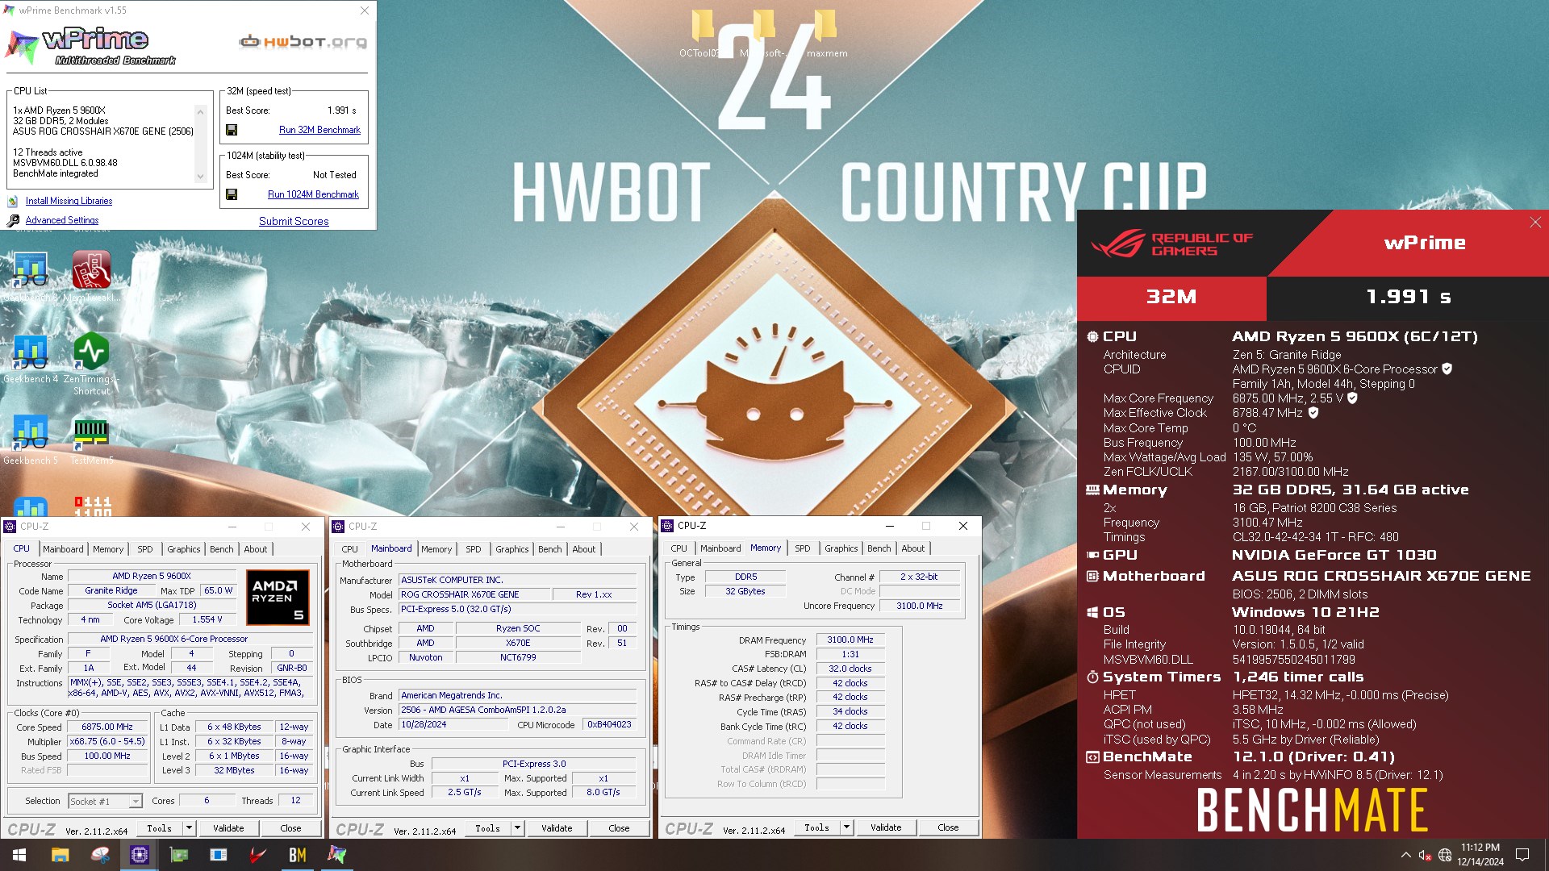Open Graphics tab in leftmost CPU-Z window
The image size is (1549, 871).
tap(184, 549)
